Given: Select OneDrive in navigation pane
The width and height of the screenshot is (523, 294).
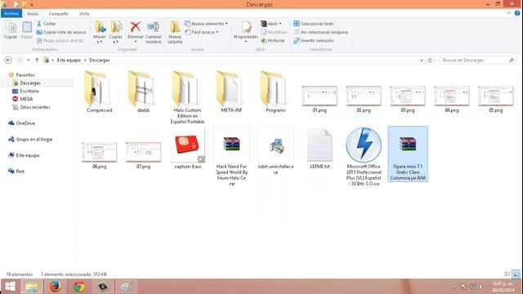Looking at the screenshot, I should [25, 123].
